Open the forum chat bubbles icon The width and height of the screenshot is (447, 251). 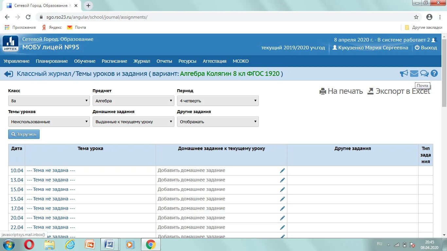pyautogui.click(x=424, y=74)
